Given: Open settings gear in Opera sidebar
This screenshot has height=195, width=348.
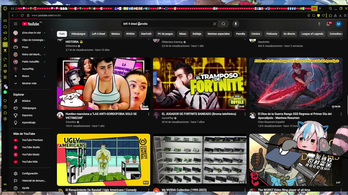Looking at the screenshot, I should pyautogui.click(x=5, y=119).
